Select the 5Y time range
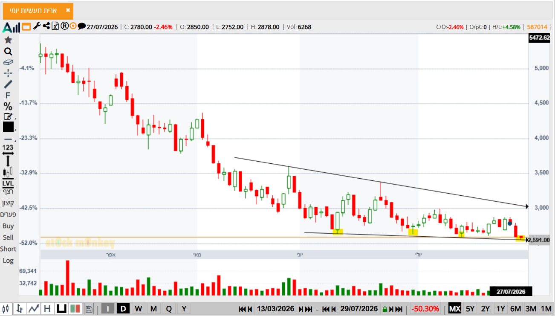This screenshot has height=316, width=555. click(470, 309)
